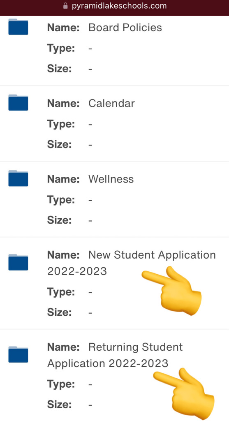
Task: Click the Type label under Returning Student Application
Action: (61, 384)
